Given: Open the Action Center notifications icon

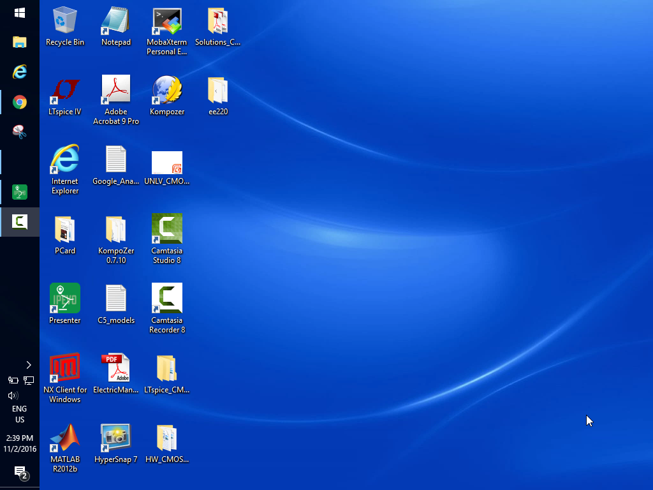Looking at the screenshot, I should (x=20, y=472).
